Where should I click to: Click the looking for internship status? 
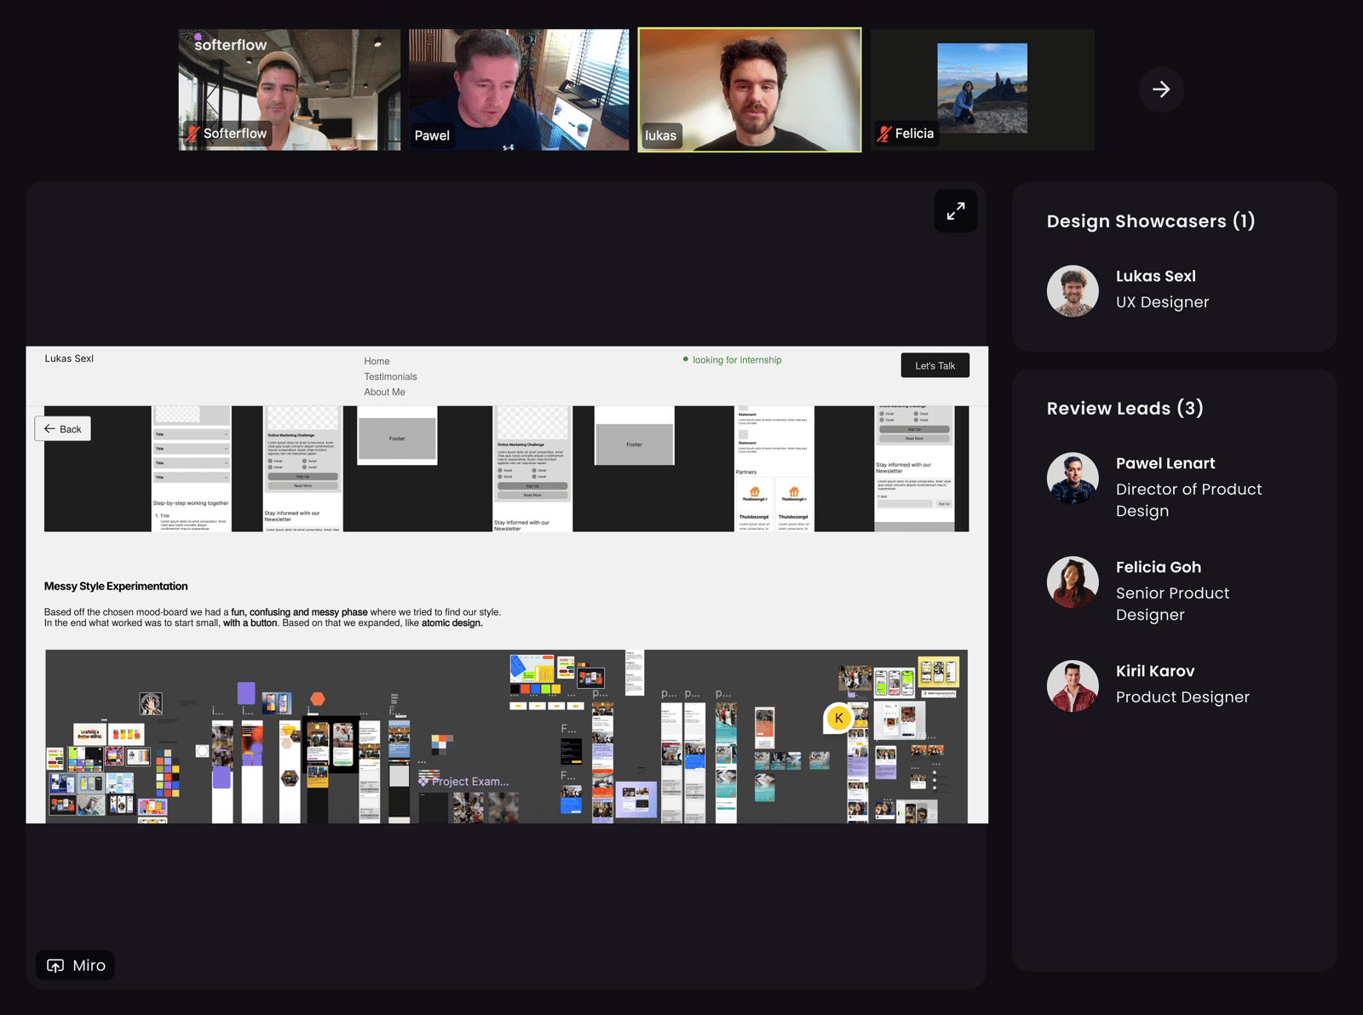pos(736,360)
